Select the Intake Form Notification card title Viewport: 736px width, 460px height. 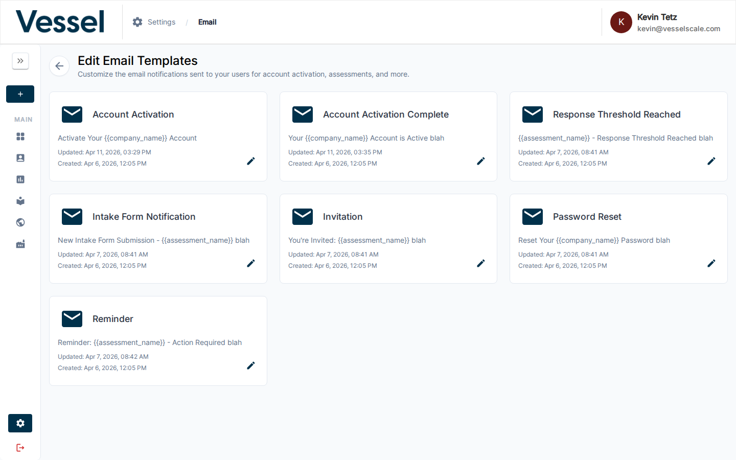pyautogui.click(x=144, y=217)
